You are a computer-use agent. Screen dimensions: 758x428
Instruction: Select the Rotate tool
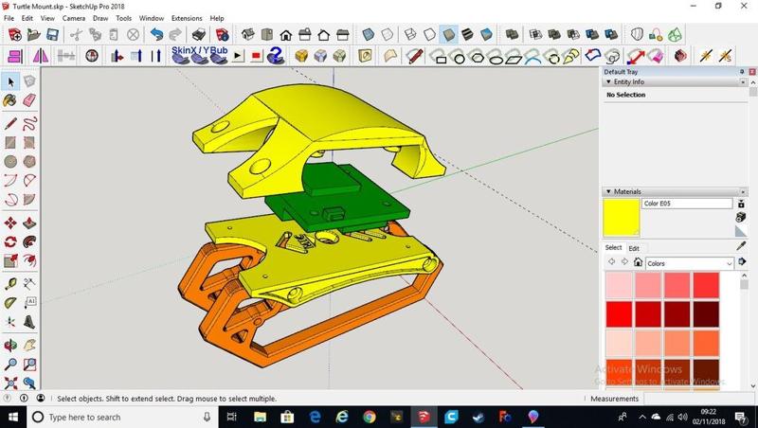(x=10, y=241)
